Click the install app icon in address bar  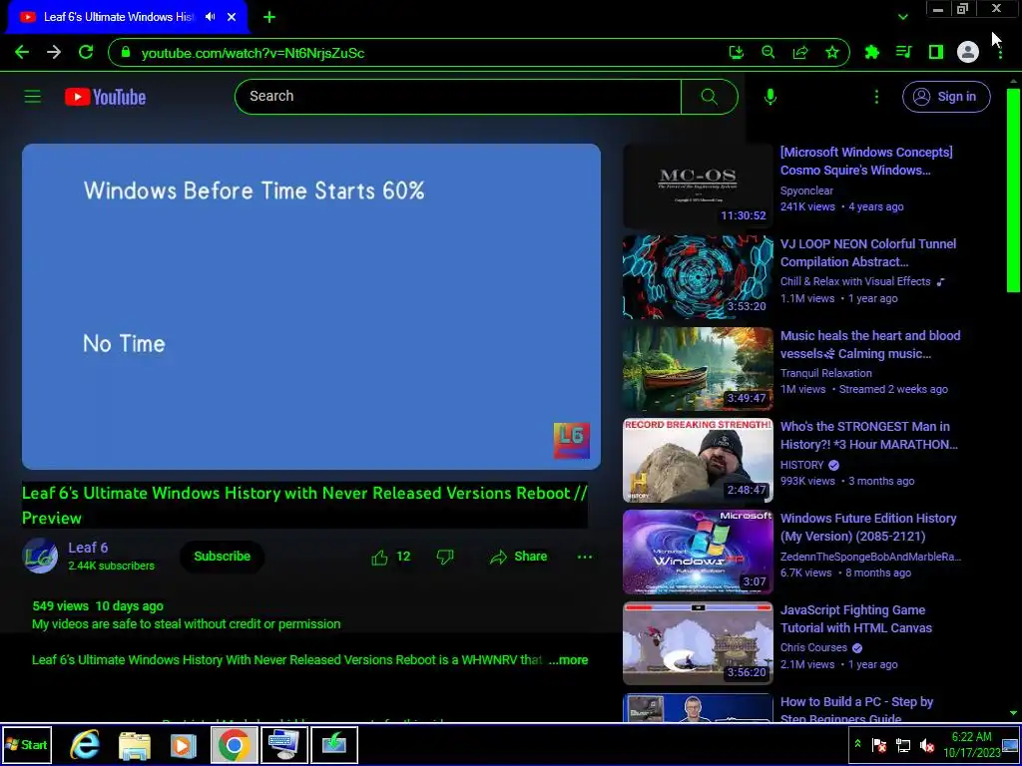736,53
